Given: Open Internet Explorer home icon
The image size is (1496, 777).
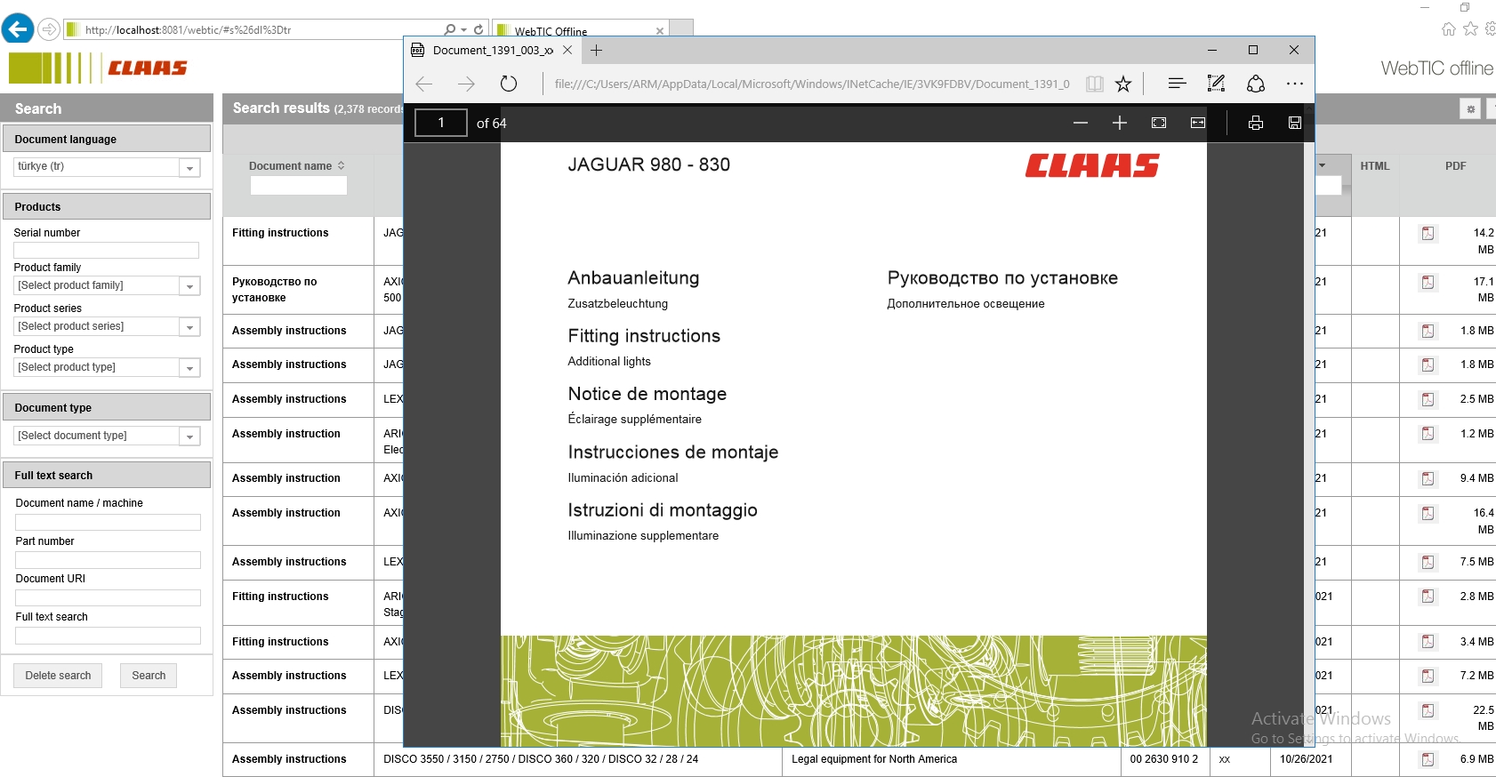Looking at the screenshot, I should pos(1449,28).
